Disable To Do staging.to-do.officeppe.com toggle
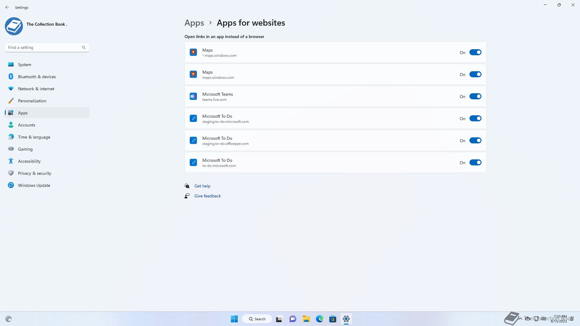The height and width of the screenshot is (326, 580). click(x=475, y=140)
